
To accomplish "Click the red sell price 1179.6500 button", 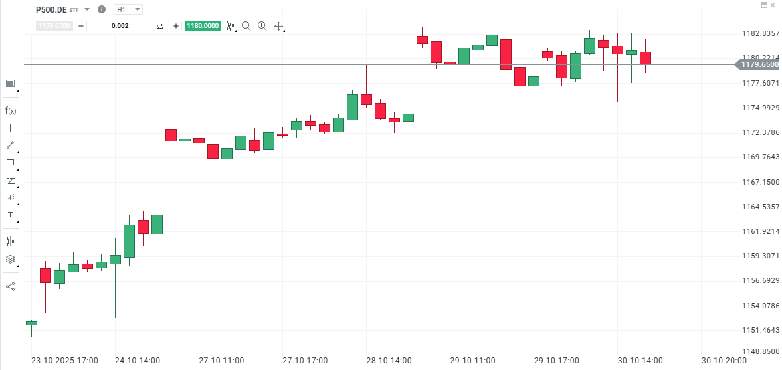I will point(54,26).
